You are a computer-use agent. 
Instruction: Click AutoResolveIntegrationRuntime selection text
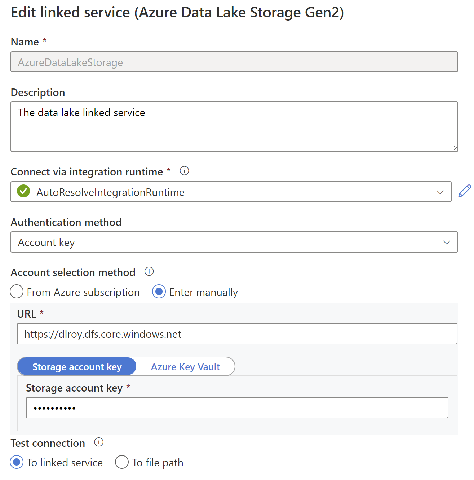[110, 192]
